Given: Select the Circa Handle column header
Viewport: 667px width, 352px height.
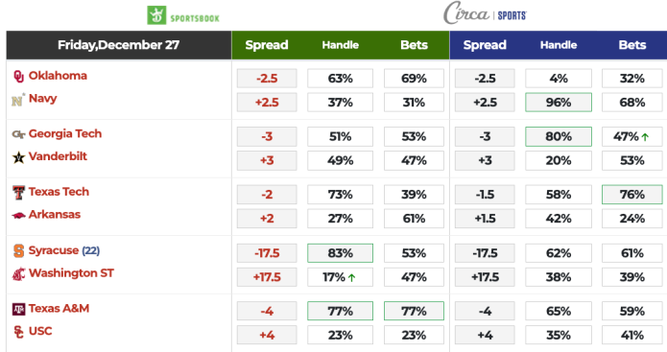Looking at the screenshot, I should pos(559,45).
